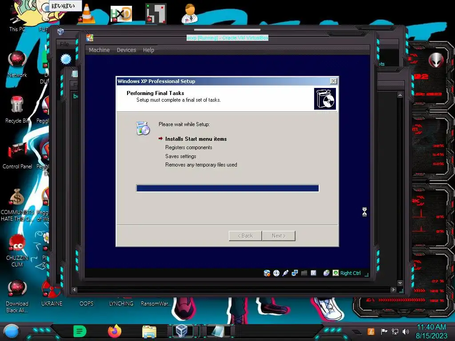455x341 pixels.
Task: Click the setup CD box image in header
Action: click(x=325, y=99)
